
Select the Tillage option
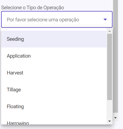[54, 90]
